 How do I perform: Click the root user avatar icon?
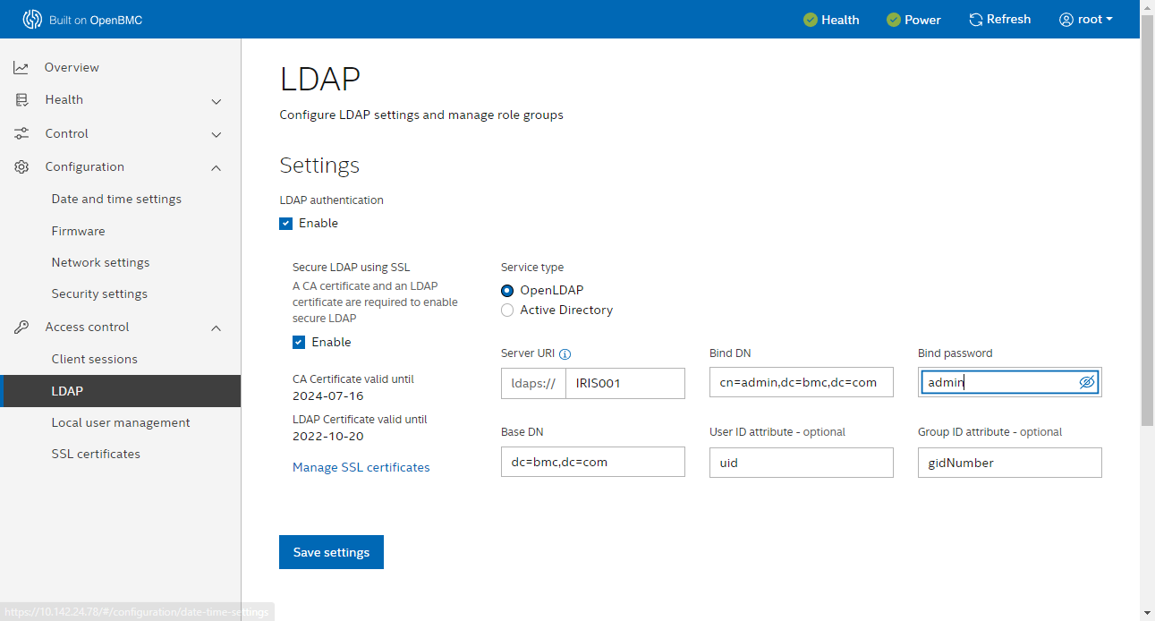[x=1066, y=20]
